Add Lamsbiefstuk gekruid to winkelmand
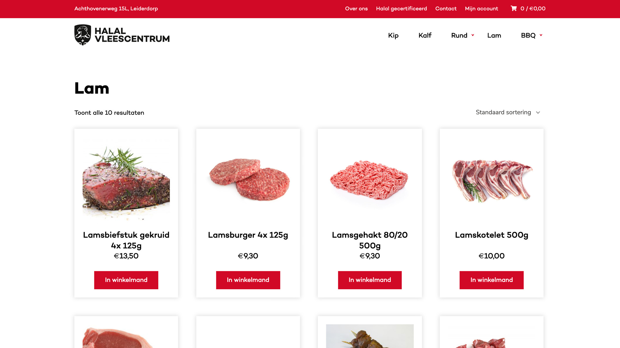The image size is (620, 348). point(126,280)
